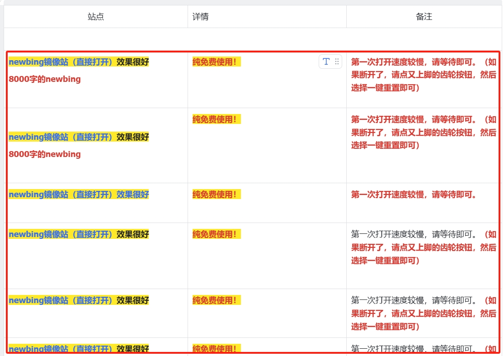Open the fourth row's newbing镜像站 link
The image size is (504, 356).
click(61, 234)
